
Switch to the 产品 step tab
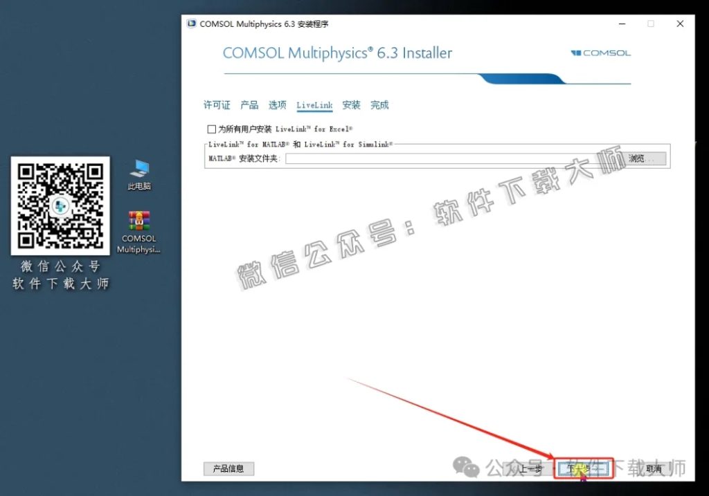click(x=249, y=104)
